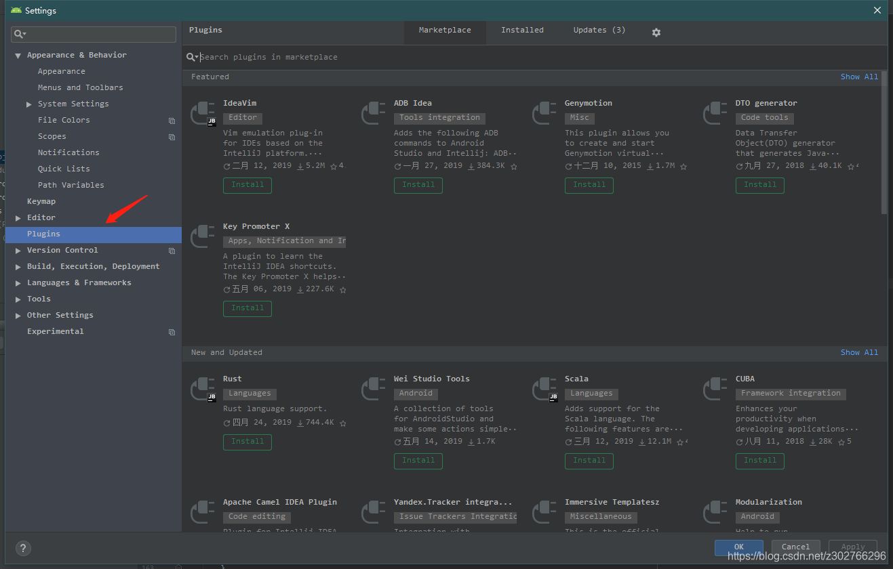The image size is (893, 569).
Task: Expand the Build, Execution, Deployment section
Action: point(18,267)
